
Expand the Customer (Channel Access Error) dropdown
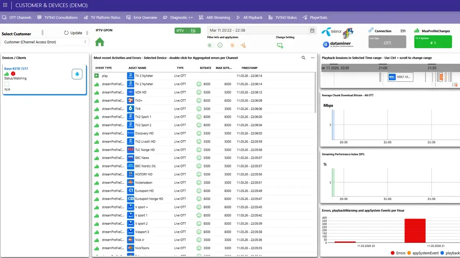pos(45,42)
